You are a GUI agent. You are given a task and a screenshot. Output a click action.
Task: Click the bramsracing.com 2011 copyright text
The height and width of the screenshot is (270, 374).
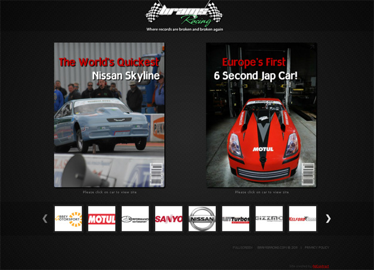277,247
